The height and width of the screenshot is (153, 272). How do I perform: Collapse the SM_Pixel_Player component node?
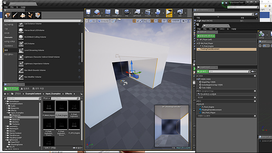[197, 43]
